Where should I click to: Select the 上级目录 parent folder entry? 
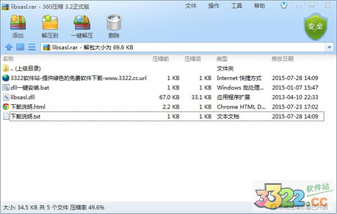pyautogui.click(x=163, y=68)
